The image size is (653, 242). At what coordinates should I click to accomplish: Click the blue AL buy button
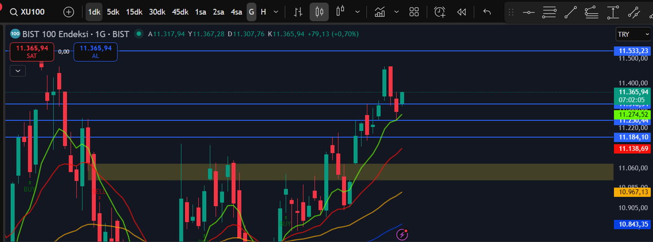click(95, 51)
